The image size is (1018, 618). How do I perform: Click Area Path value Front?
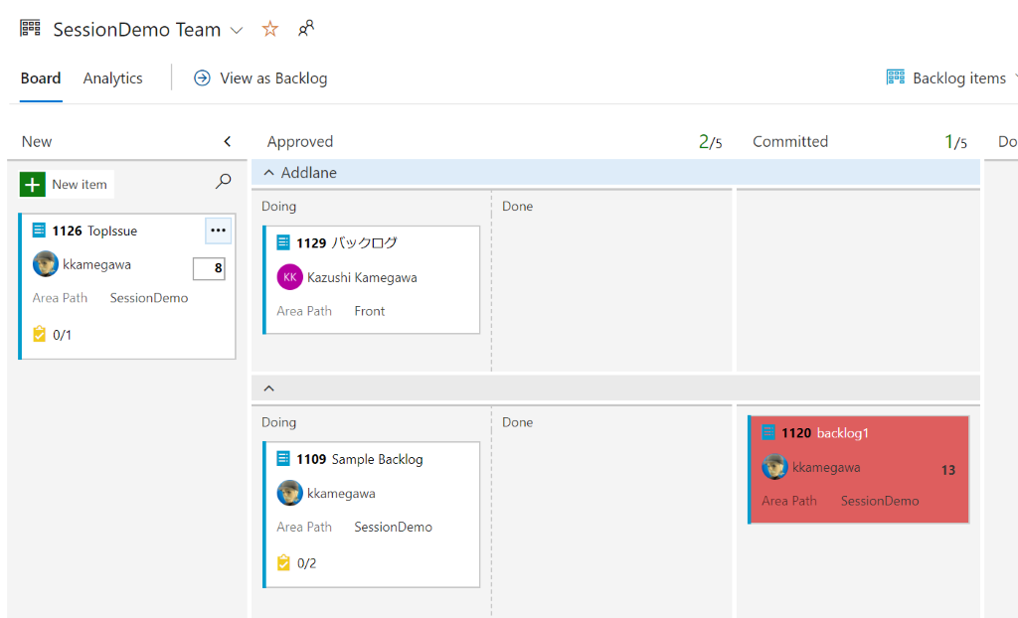click(x=370, y=311)
